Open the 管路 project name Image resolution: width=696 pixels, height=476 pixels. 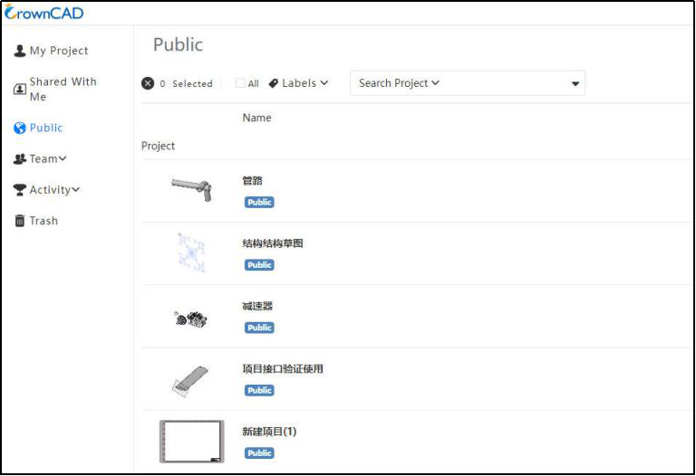coord(253,181)
